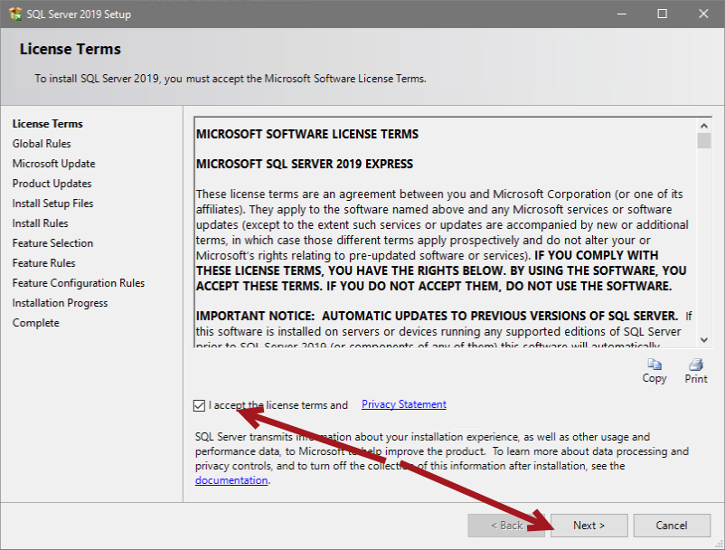
Task: Open the documentation link
Action: 231,480
